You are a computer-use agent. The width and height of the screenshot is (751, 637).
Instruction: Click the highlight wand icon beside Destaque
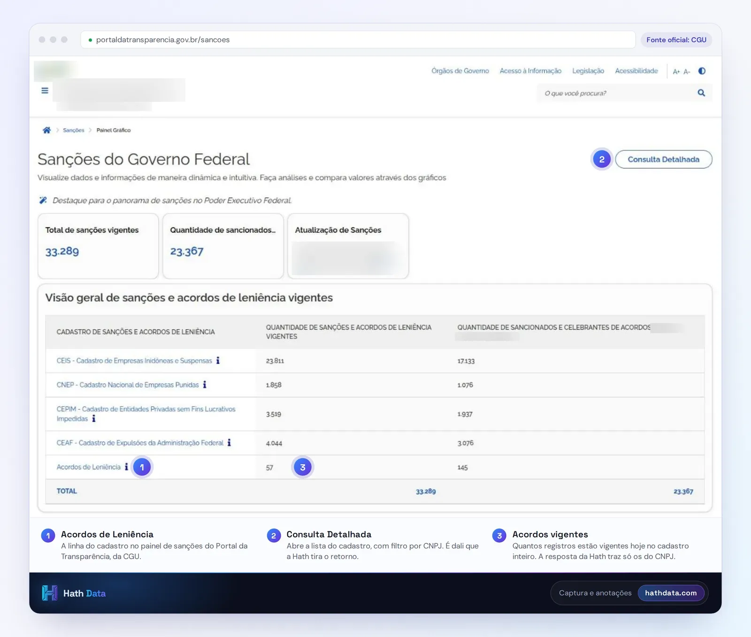43,200
